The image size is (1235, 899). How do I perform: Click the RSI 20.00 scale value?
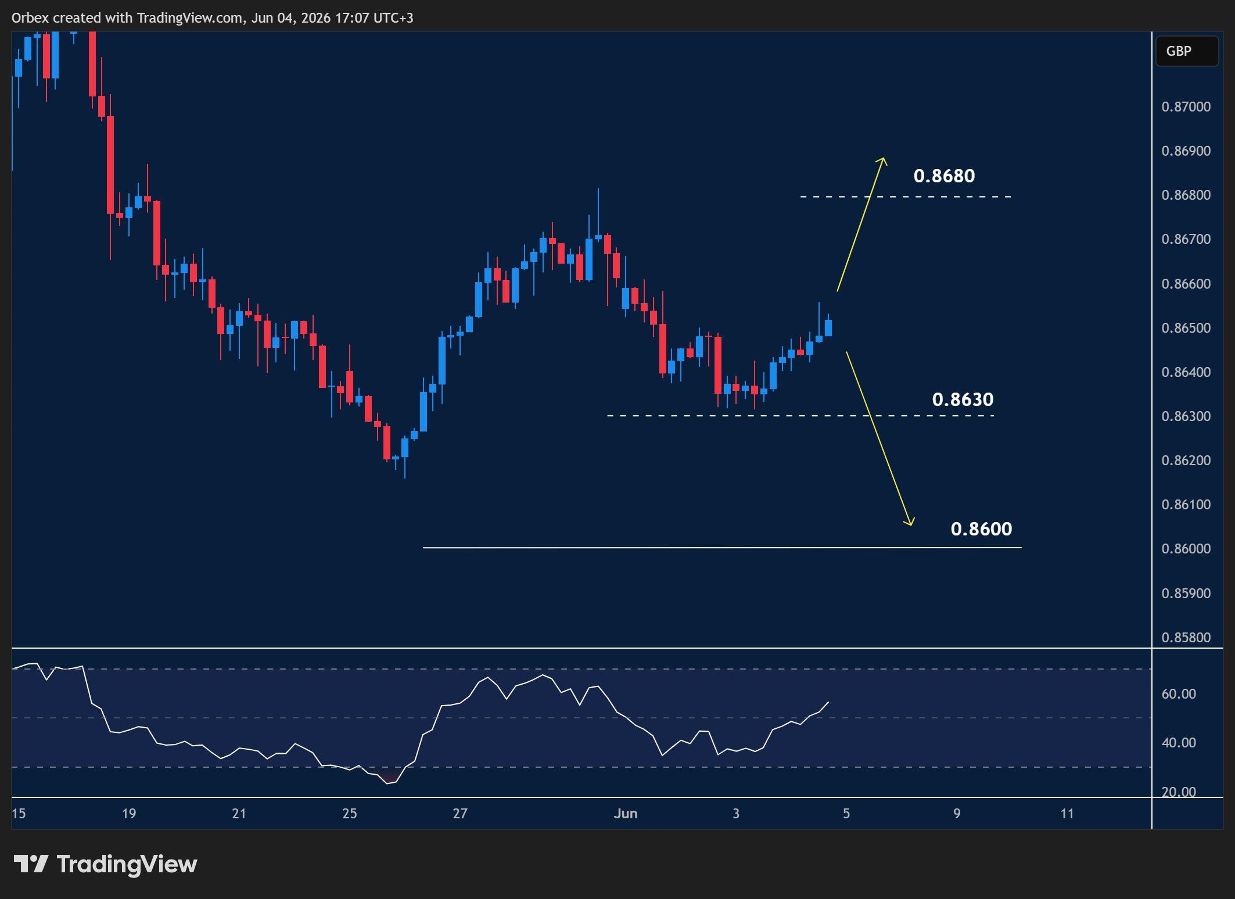[x=1179, y=792]
